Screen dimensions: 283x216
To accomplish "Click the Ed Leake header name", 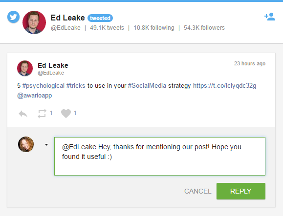I will [67, 18].
